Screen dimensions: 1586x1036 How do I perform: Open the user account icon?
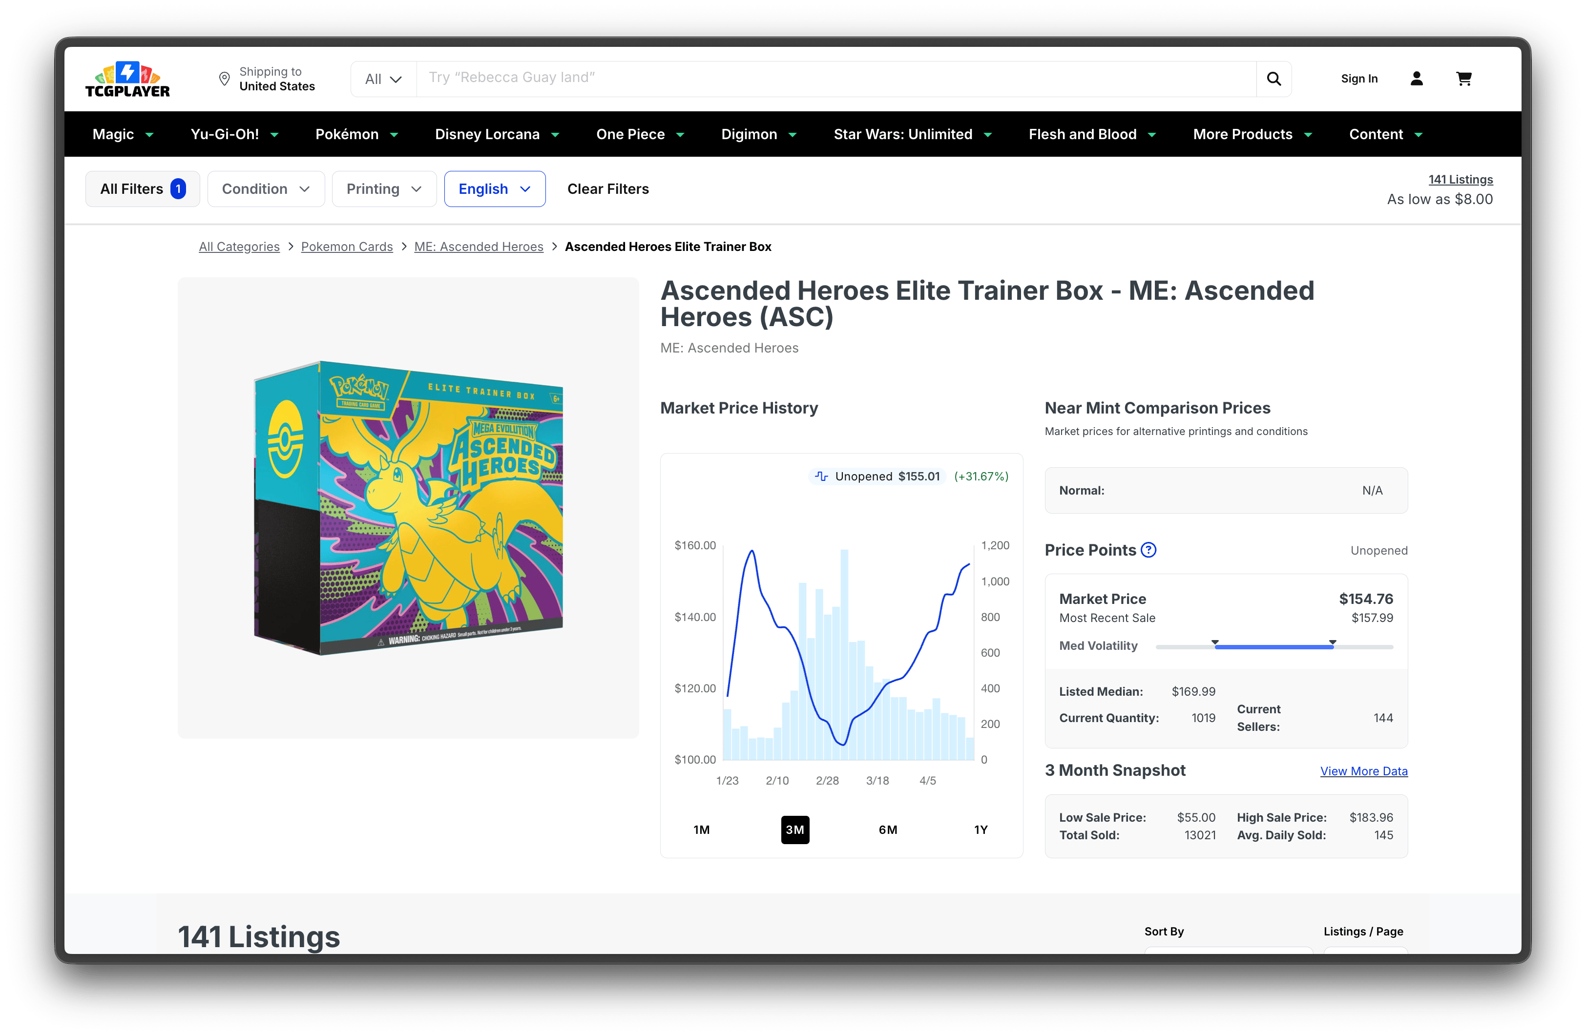point(1417,79)
